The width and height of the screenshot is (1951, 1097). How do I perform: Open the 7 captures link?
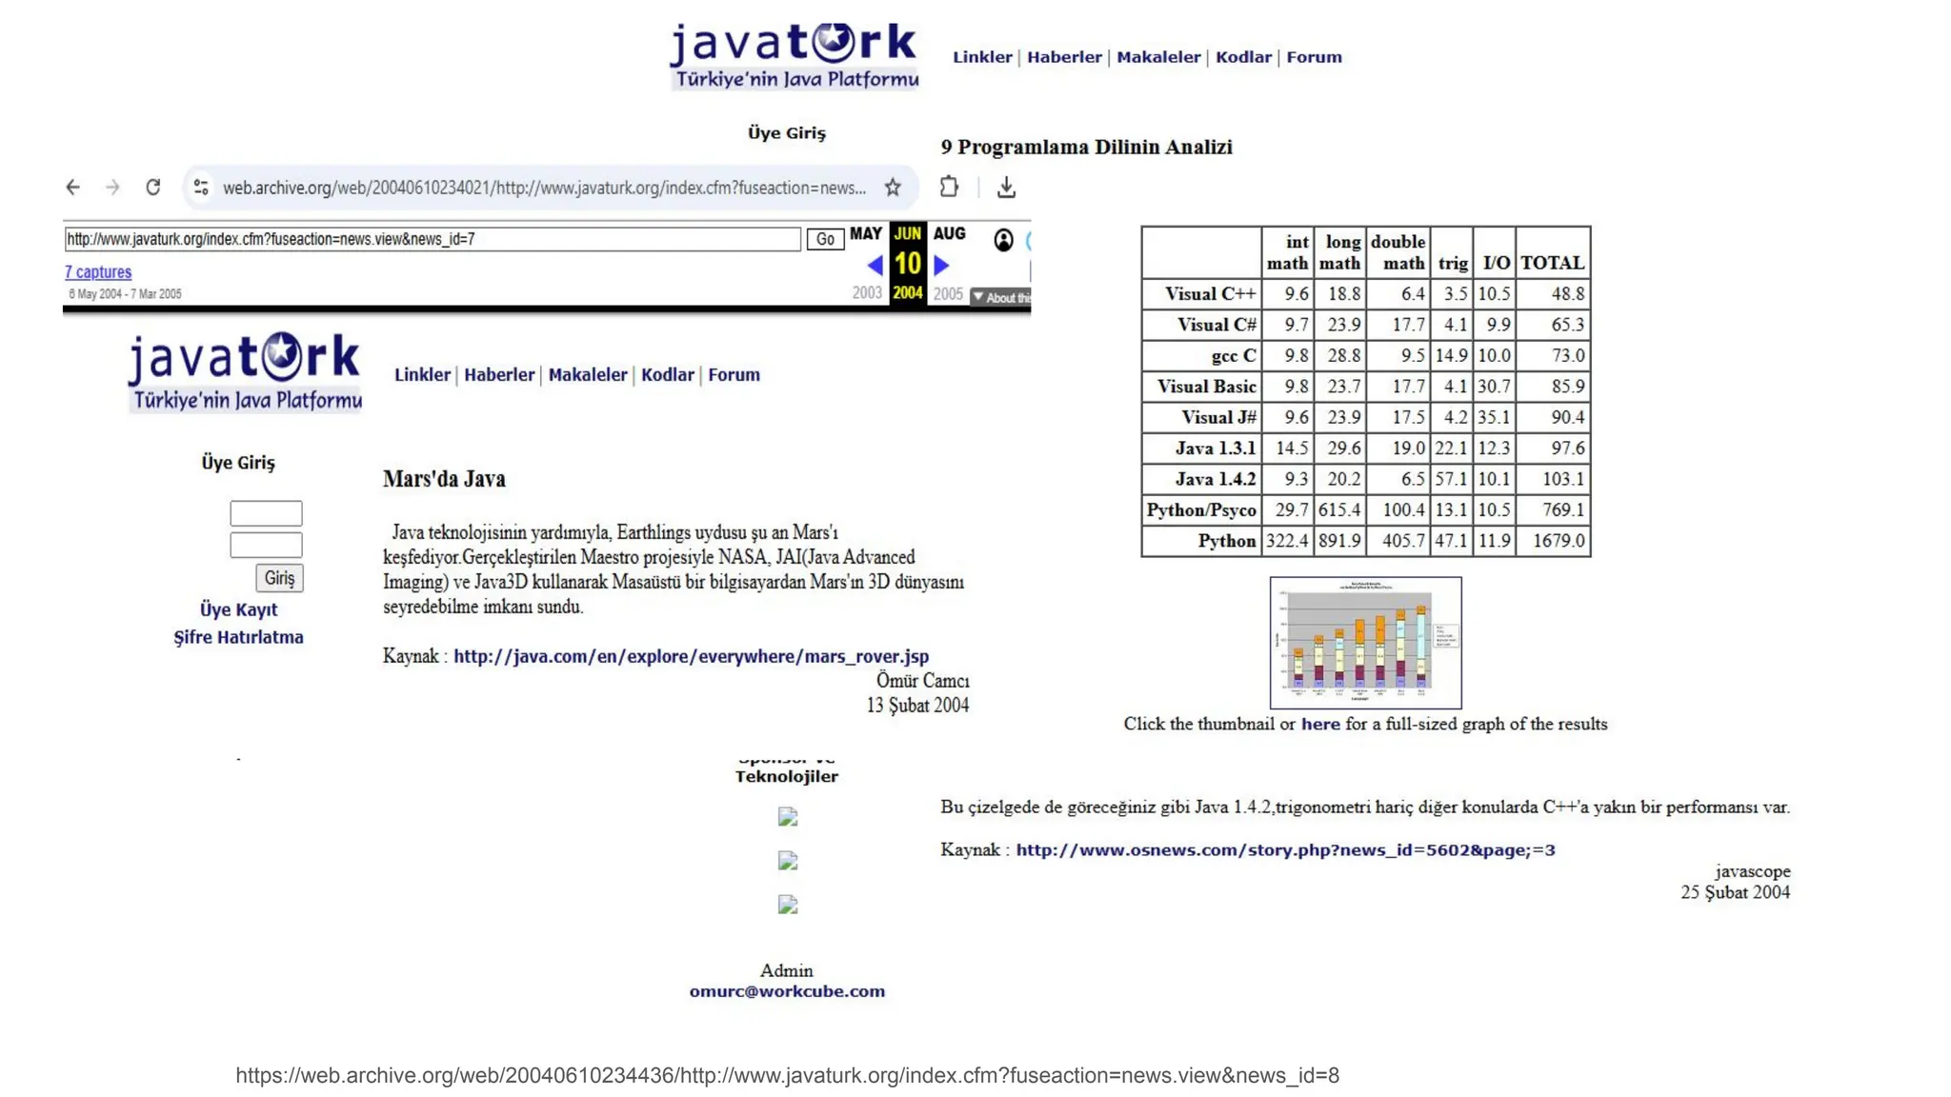(98, 272)
